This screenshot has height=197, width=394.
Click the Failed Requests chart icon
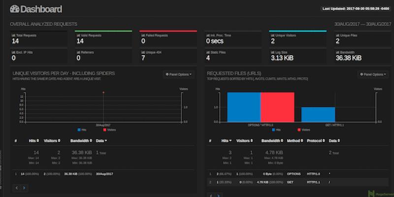click(x=143, y=35)
